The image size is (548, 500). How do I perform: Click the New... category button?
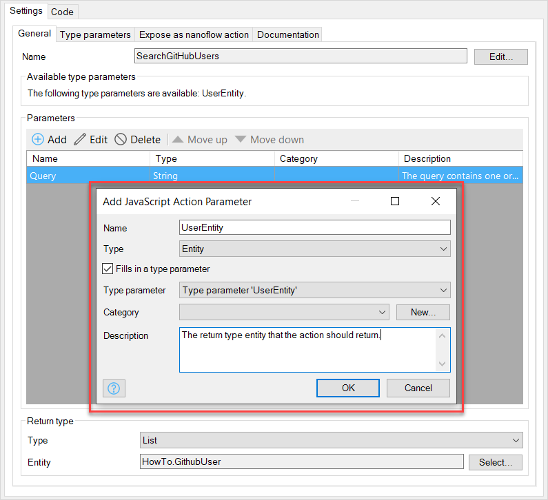(423, 313)
